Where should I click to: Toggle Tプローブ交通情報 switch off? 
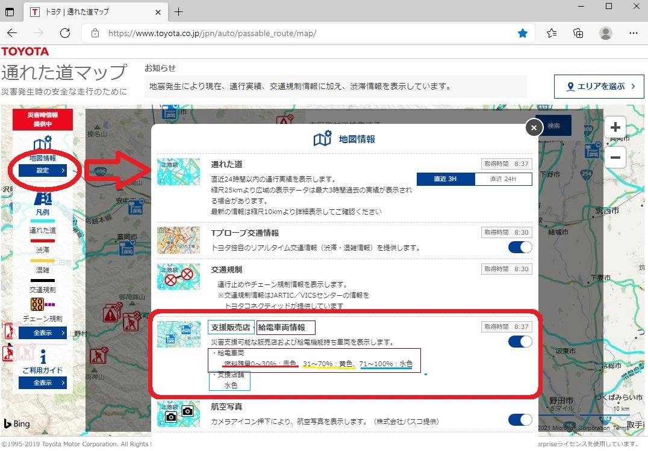tap(520, 247)
